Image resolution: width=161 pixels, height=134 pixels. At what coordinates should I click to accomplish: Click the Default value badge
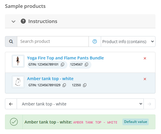coord(136,122)
